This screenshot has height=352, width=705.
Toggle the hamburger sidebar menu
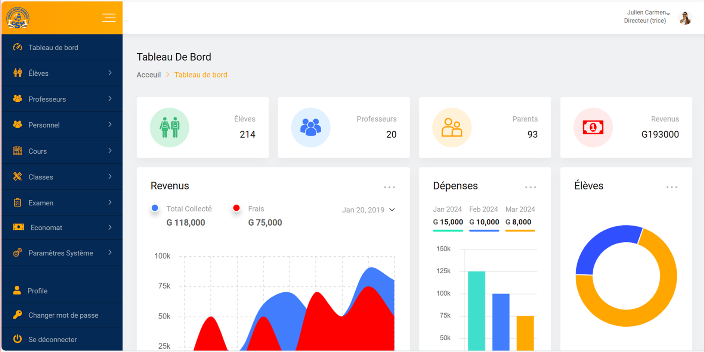point(109,18)
